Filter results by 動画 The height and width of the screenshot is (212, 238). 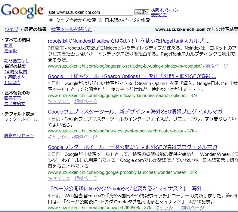pyautogui.click(x=8, y=45)
